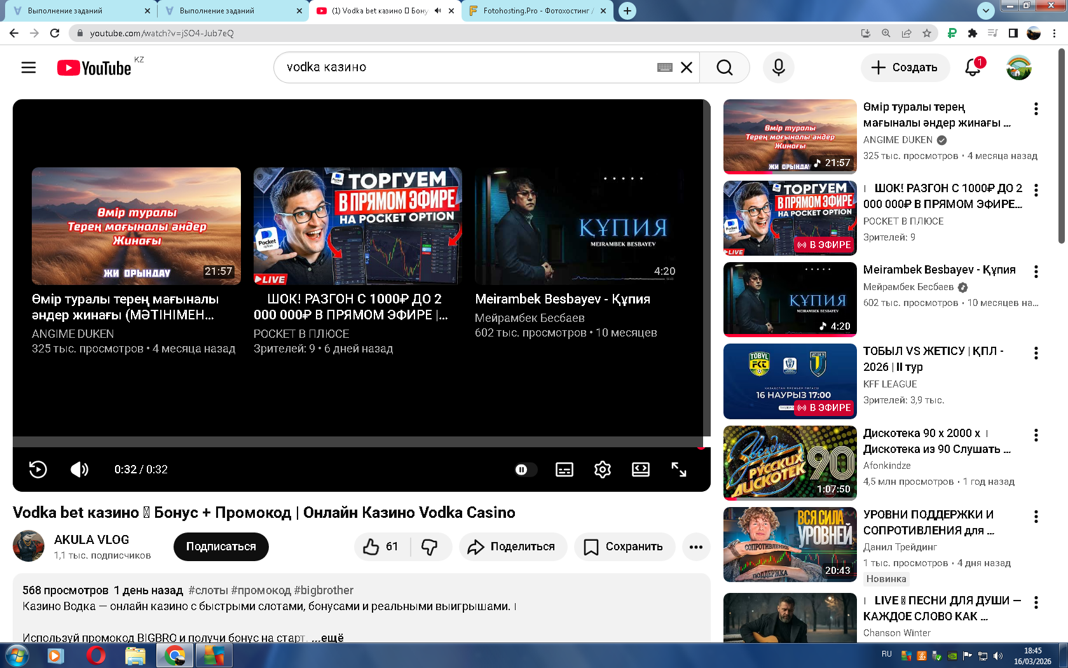Clear the search box text
The image size is (1068, 668).
click(x=687, y=67)
